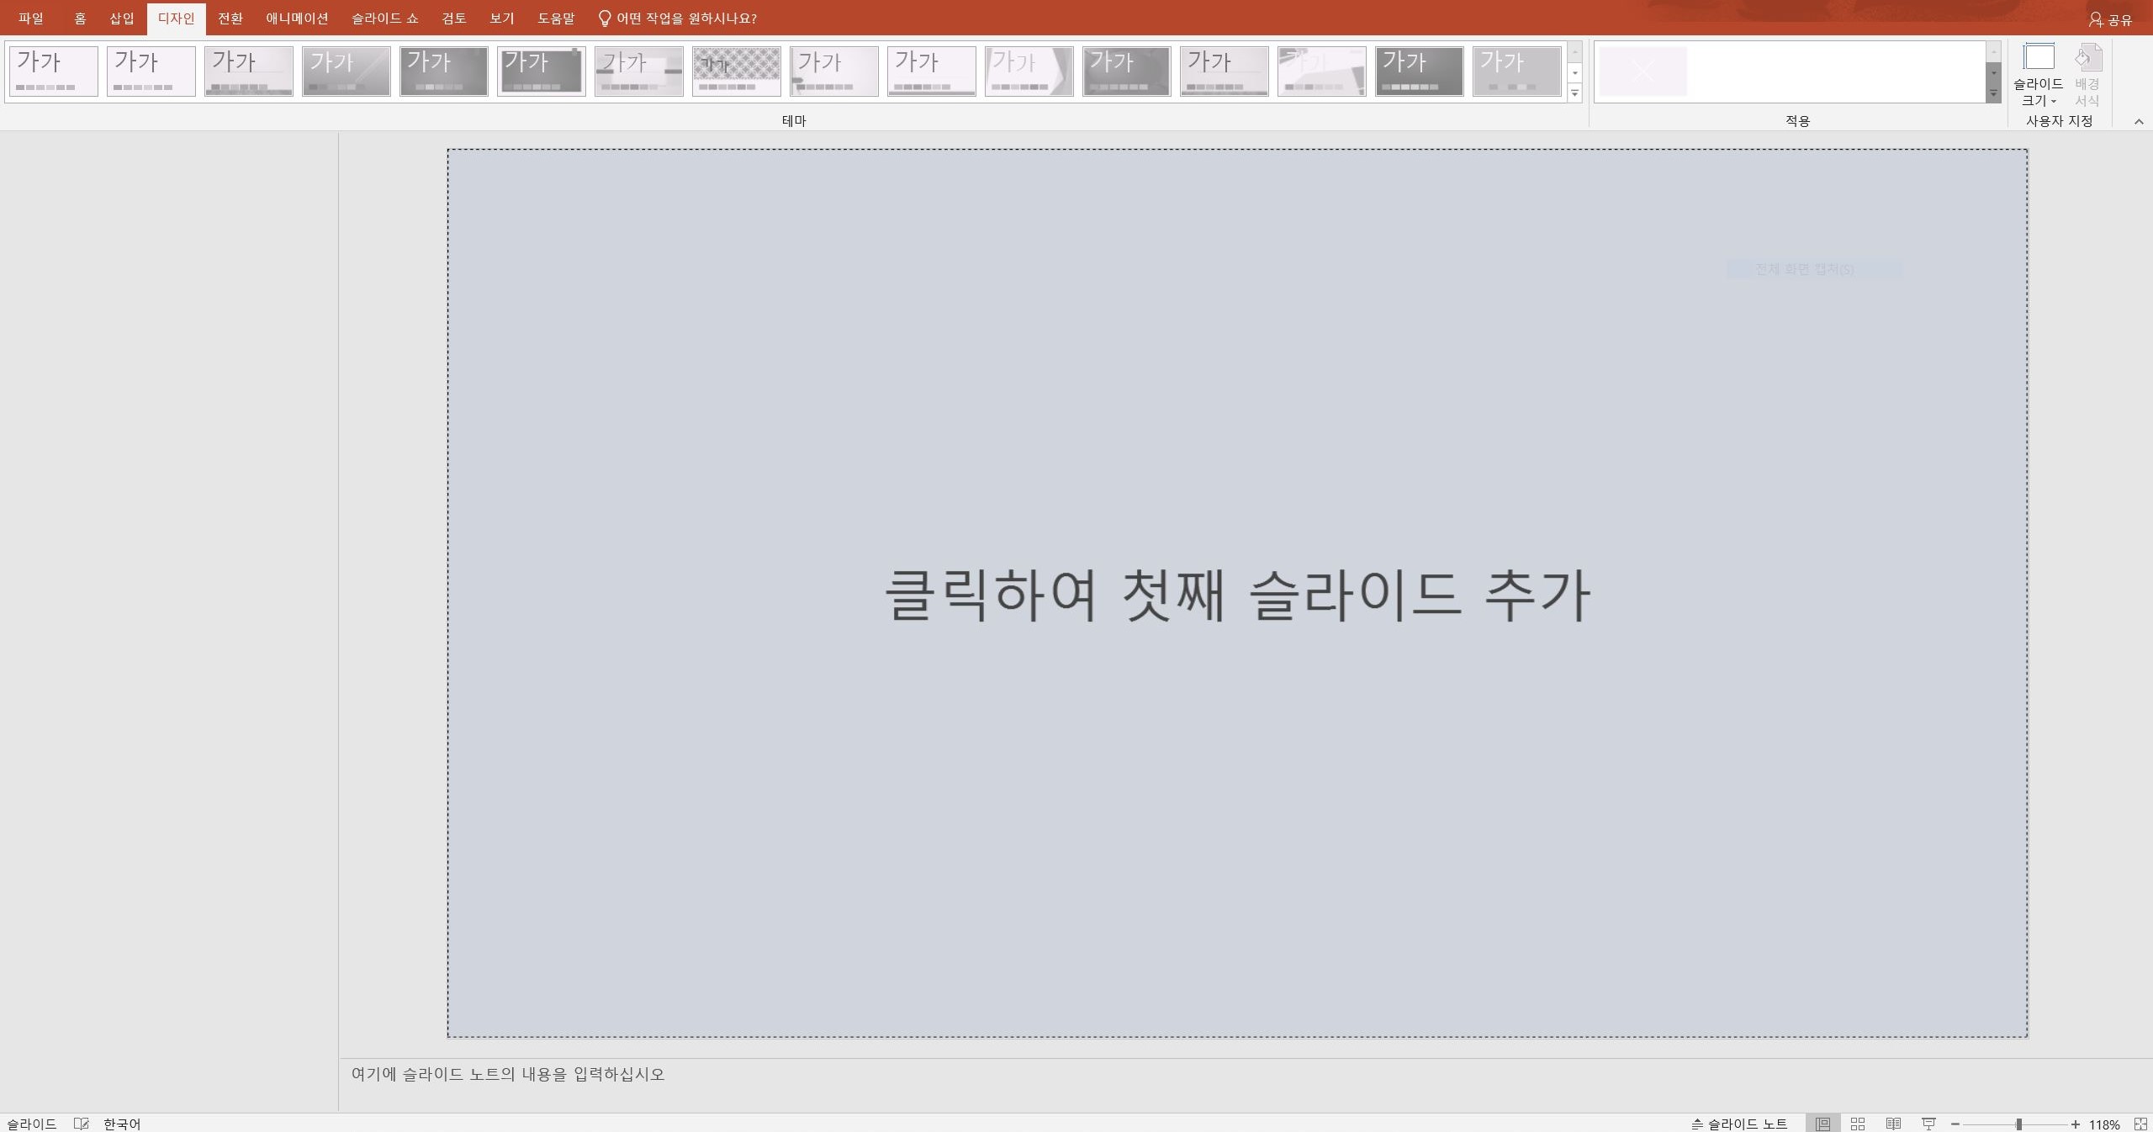Collapse the ribbon with the chevron
The height and width of the screenshot is (1132, 2153).
click(x=2139, y=122)
